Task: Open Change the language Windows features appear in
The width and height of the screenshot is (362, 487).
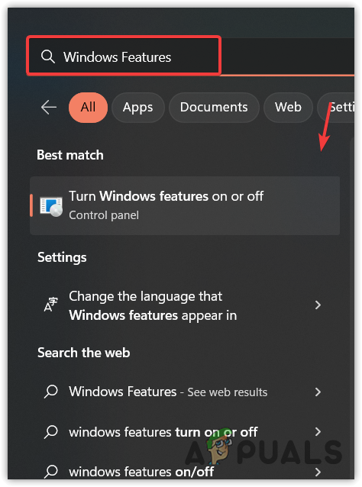Action: (185, 305)
